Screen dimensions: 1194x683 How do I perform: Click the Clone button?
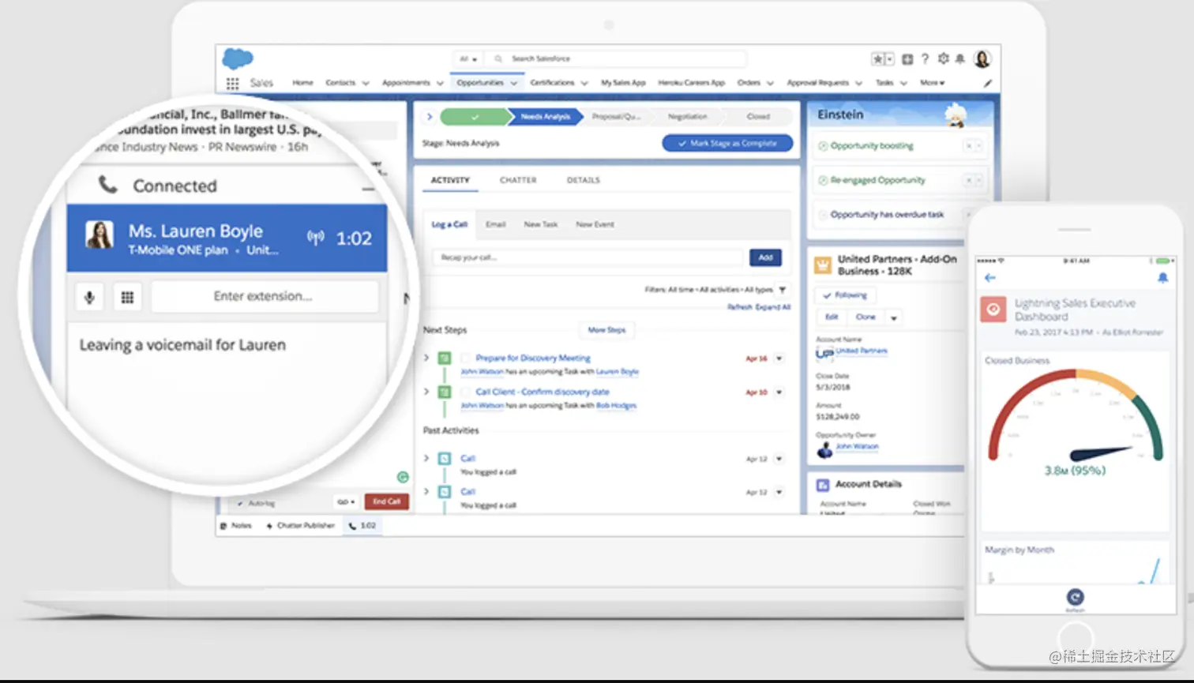(x=865, y=317)
